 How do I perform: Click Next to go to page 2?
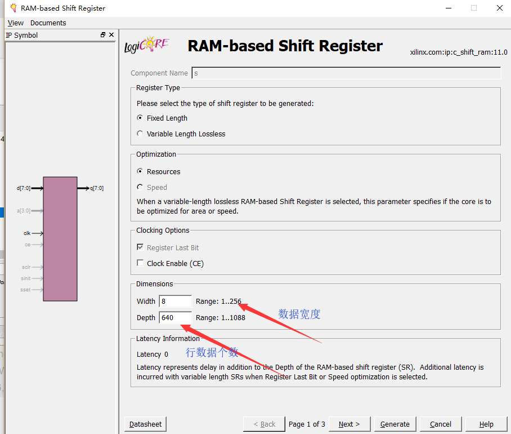[349, 424]
